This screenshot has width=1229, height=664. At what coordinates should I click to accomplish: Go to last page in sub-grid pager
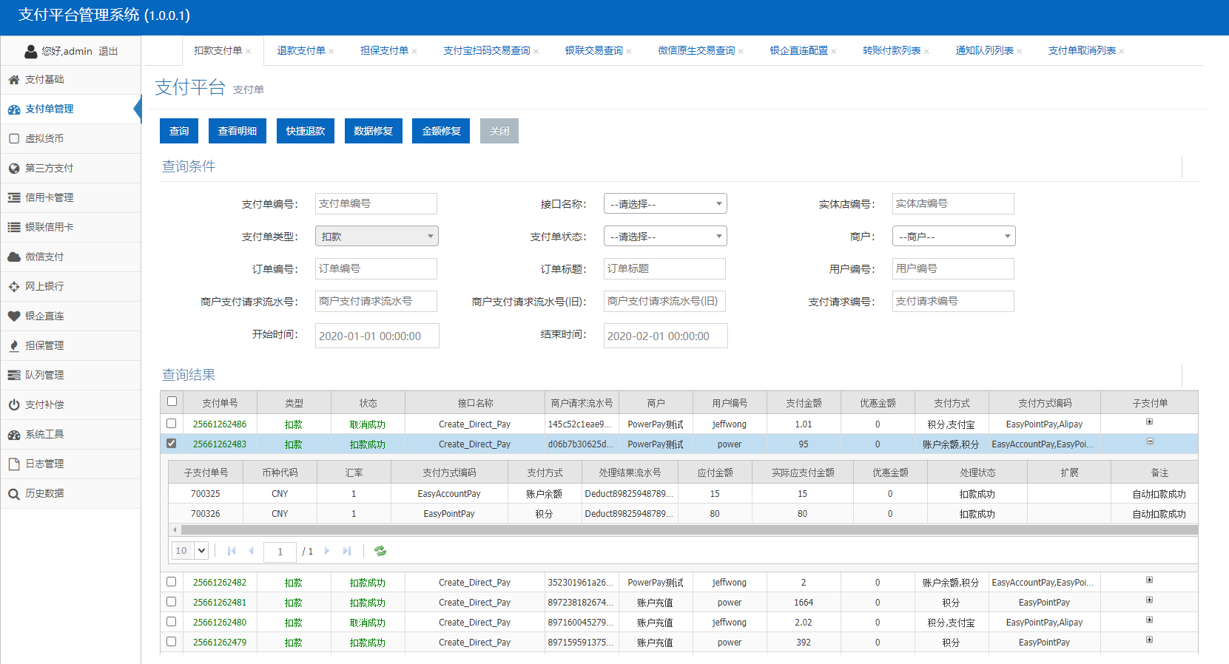pos(347,551)
